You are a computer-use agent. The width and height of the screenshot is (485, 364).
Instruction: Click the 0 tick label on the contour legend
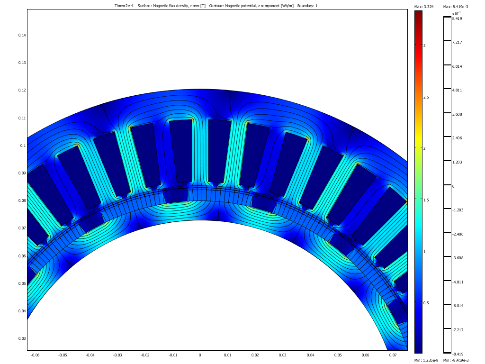453,186
